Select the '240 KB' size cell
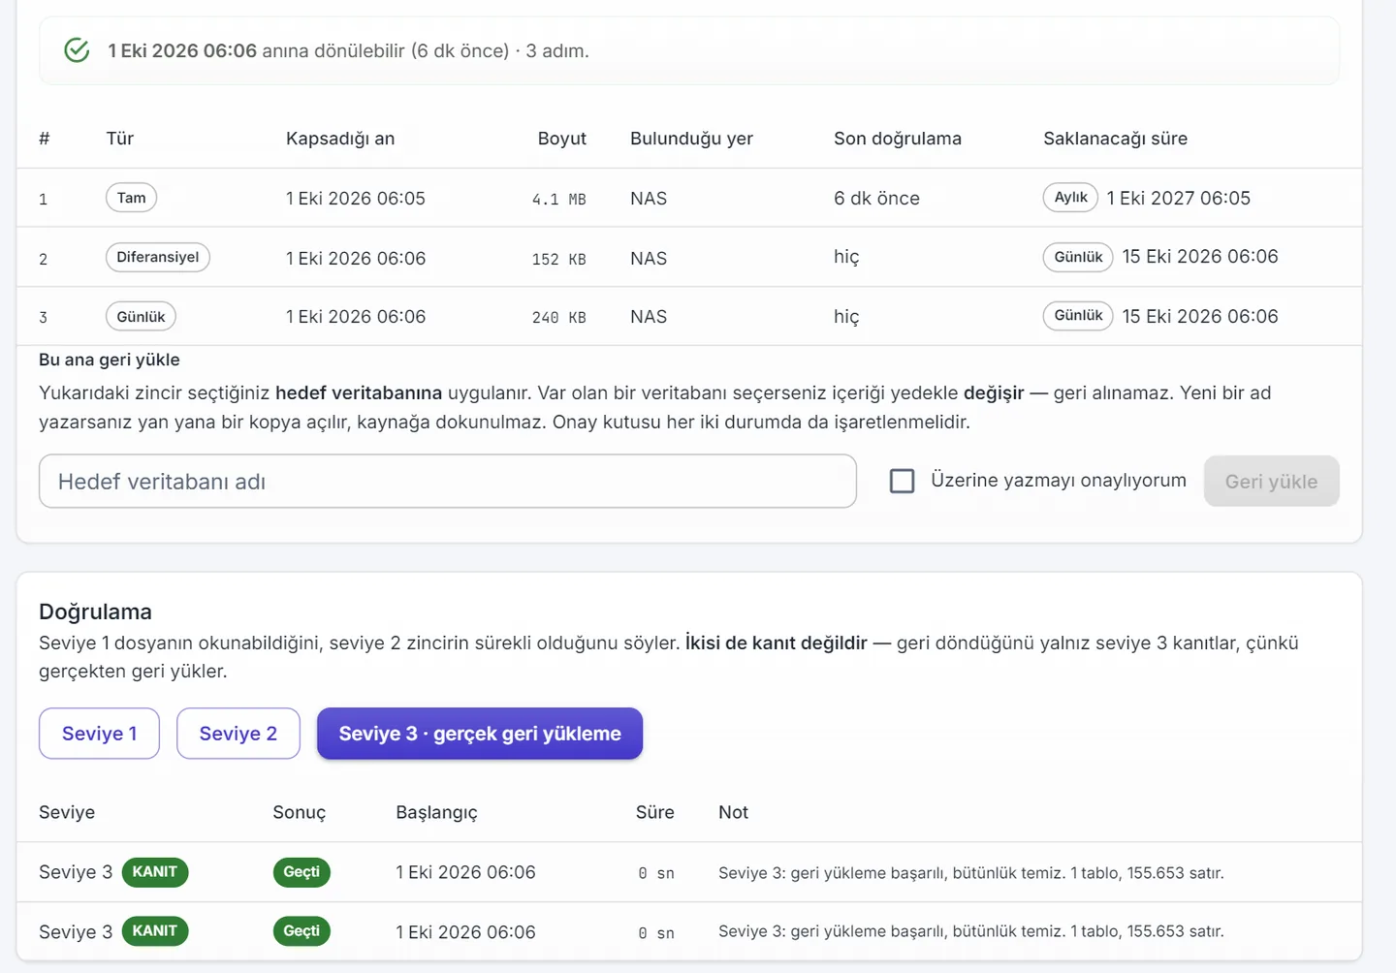This screenshot has width=1396, height=973. [x=558, y=318]
